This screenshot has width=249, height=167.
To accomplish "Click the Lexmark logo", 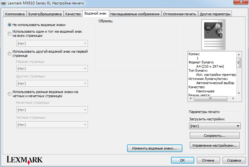I will pos(25,160).
